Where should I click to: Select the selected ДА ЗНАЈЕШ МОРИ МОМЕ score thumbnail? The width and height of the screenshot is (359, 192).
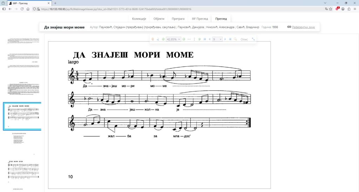(x=22, y=116)
